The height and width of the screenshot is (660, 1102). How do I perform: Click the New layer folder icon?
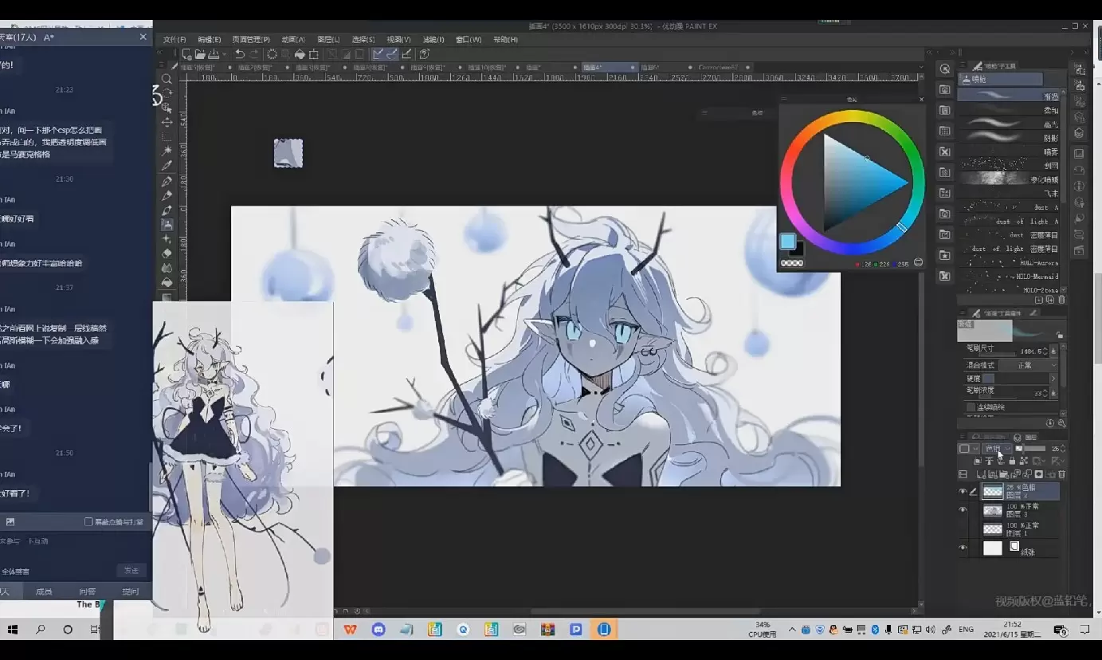click(1002, 474)
